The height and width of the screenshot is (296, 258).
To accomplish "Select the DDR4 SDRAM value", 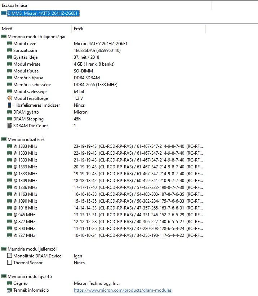I will click(87, 78).
